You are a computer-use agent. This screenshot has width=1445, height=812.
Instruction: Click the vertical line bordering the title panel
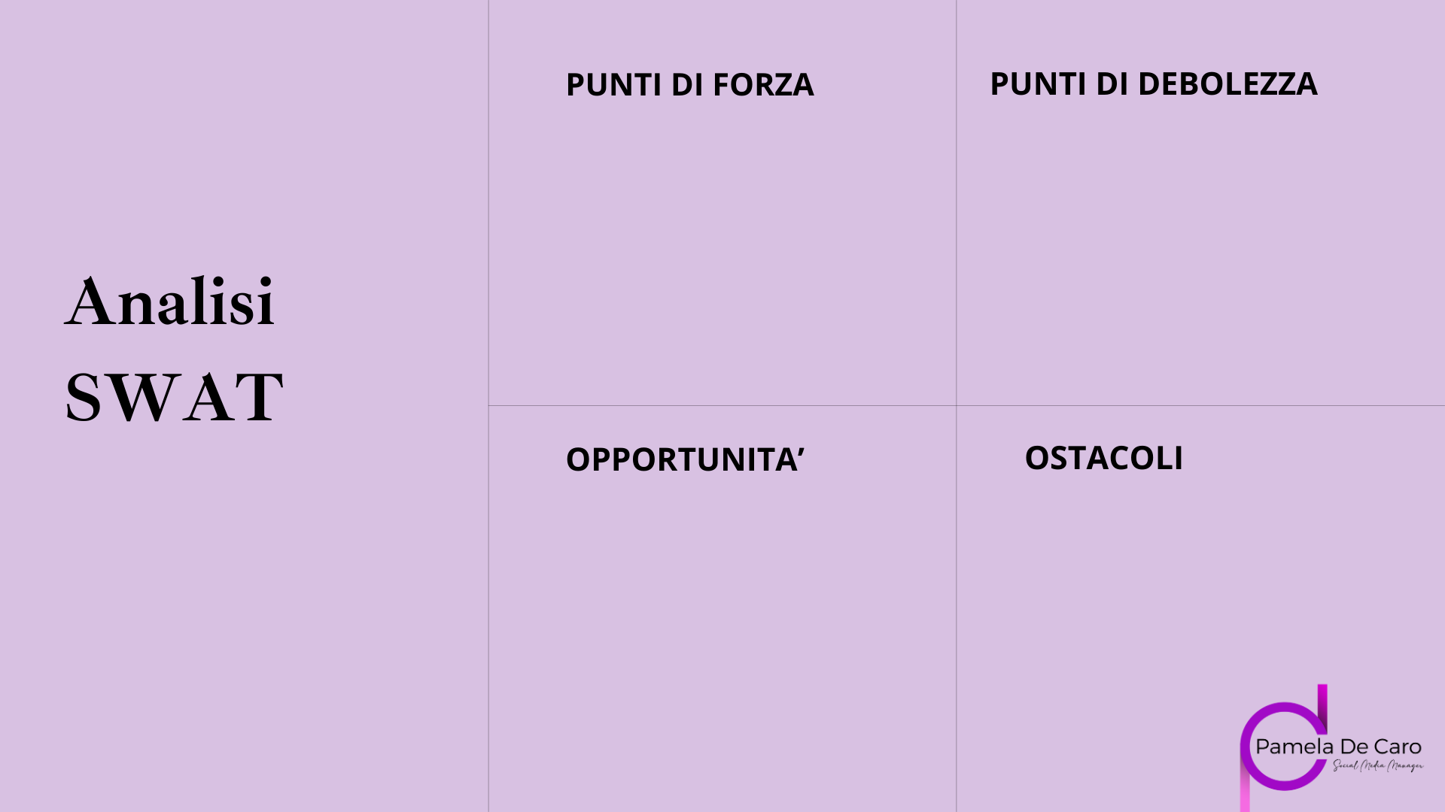point(488,406)
